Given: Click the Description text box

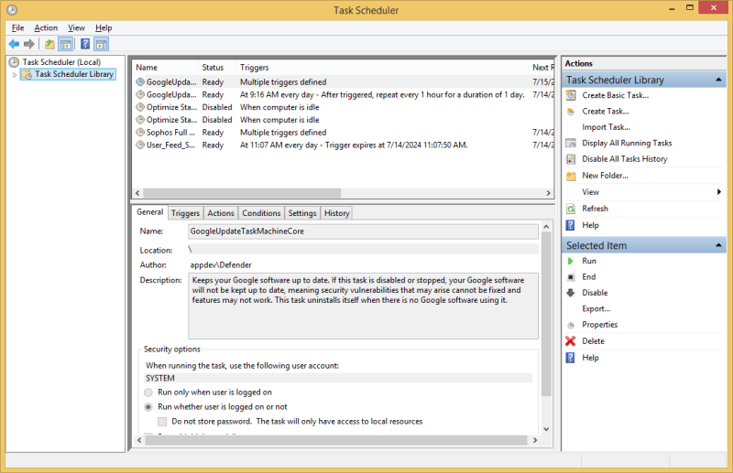Looking at the screenshot, I should point(363,306).
